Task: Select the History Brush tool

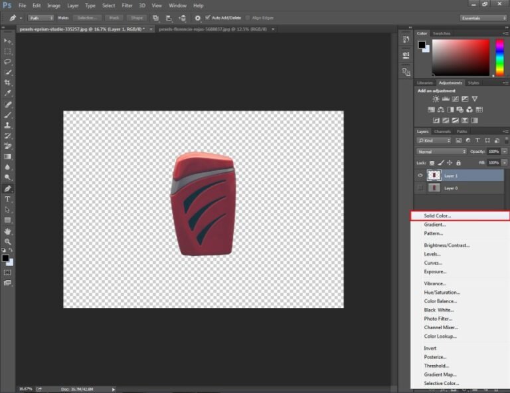Action: tap(7, 136)
